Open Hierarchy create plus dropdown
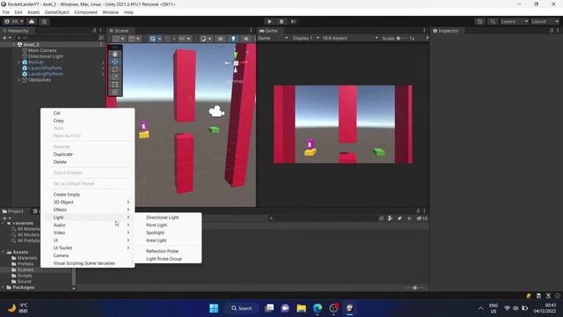This screenshot has height=317, width=563. coord(7,38)
